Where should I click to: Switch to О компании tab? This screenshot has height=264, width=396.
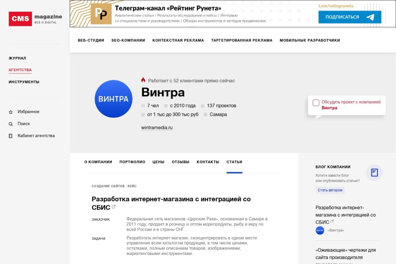[x=98, y=162]
